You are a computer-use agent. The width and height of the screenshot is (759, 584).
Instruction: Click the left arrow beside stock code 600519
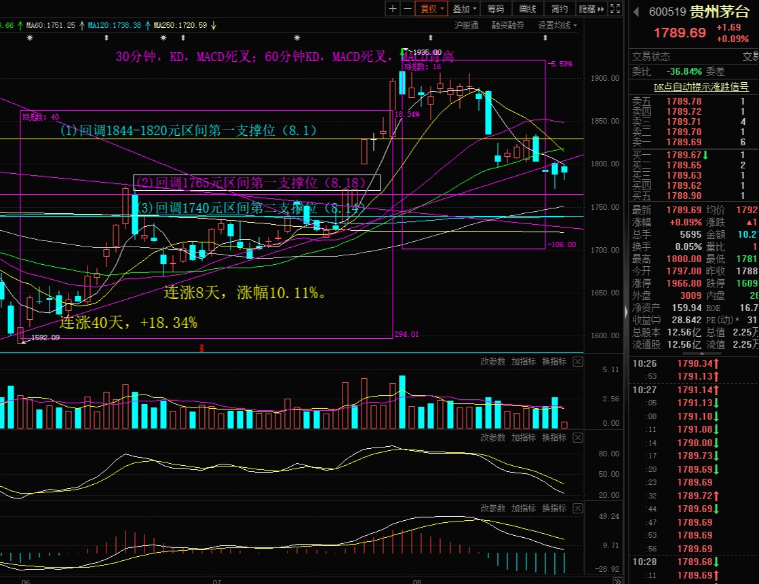(636, 12)
